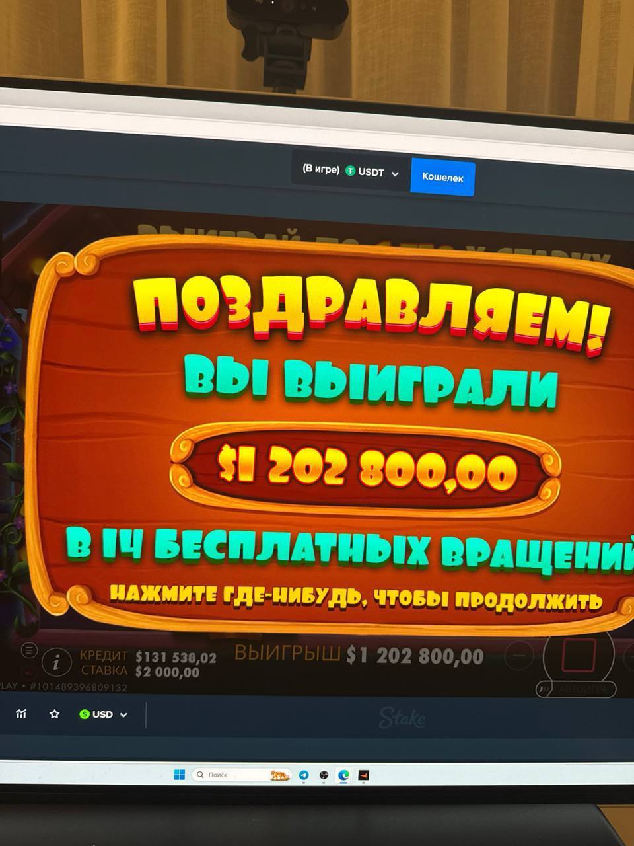The height and width of the screenshot is (846, 634).
Task: Click 'Нажмите где-нибудь, чтобы продолжить' text
Action: (x=355, y=597)
